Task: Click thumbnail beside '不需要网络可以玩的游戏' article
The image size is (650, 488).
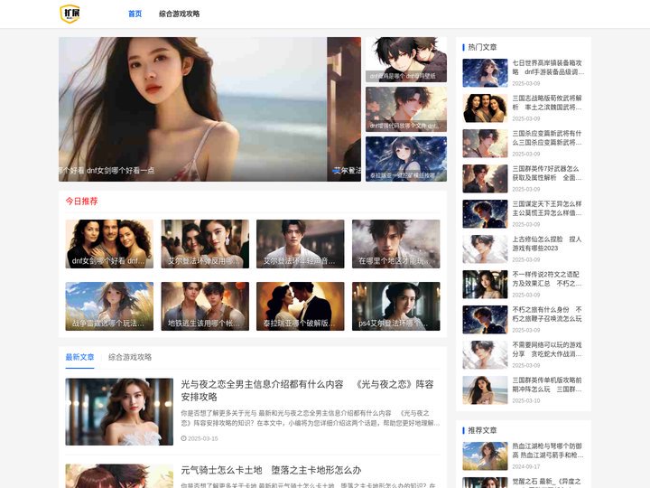Action: pos(485,355)
